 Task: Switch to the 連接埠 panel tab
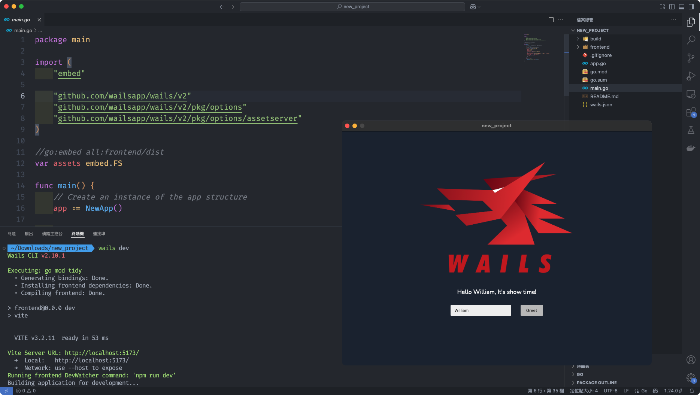point(99,234)
